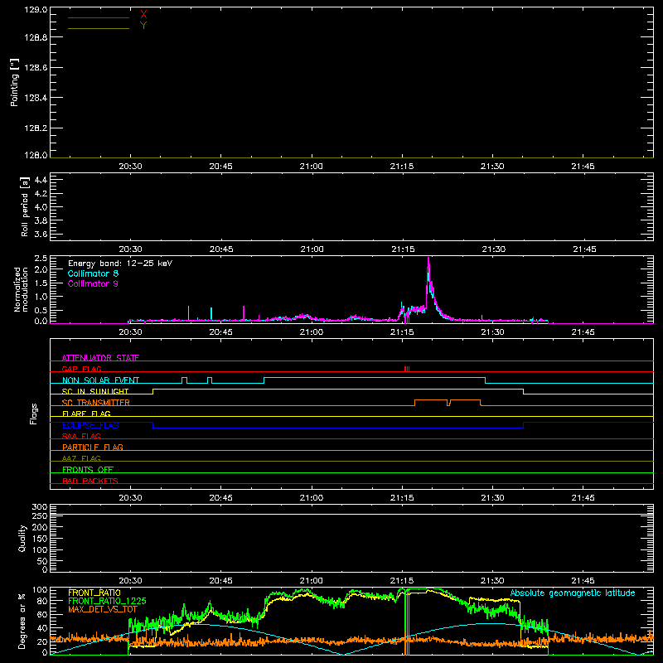Click the Quality axis label

22,538
